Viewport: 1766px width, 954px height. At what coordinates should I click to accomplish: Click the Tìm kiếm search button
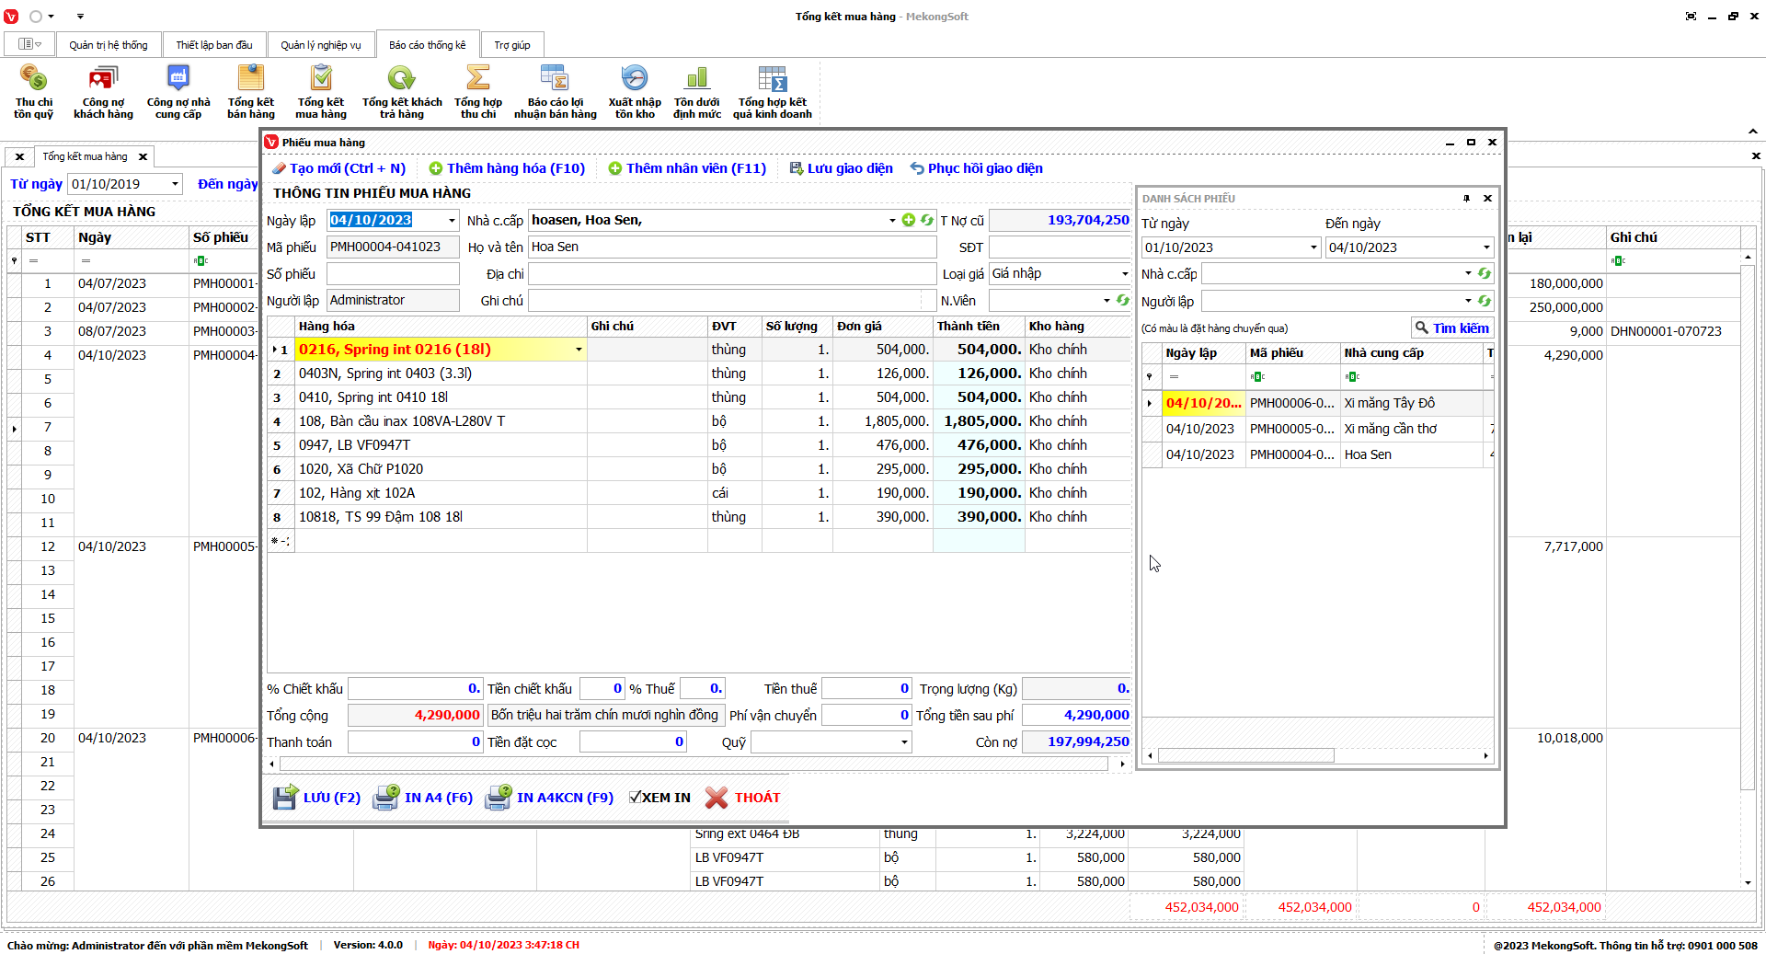[1451, 328]
